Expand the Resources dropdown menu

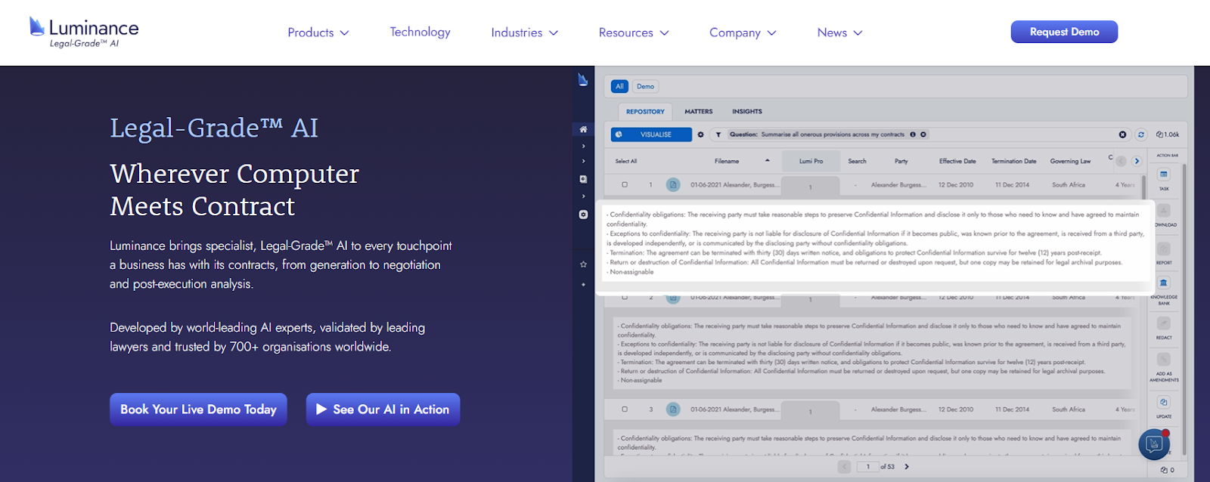click(634, 32)
